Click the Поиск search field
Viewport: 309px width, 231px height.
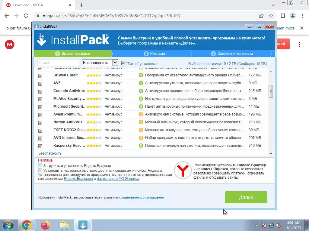click(58, 63)
